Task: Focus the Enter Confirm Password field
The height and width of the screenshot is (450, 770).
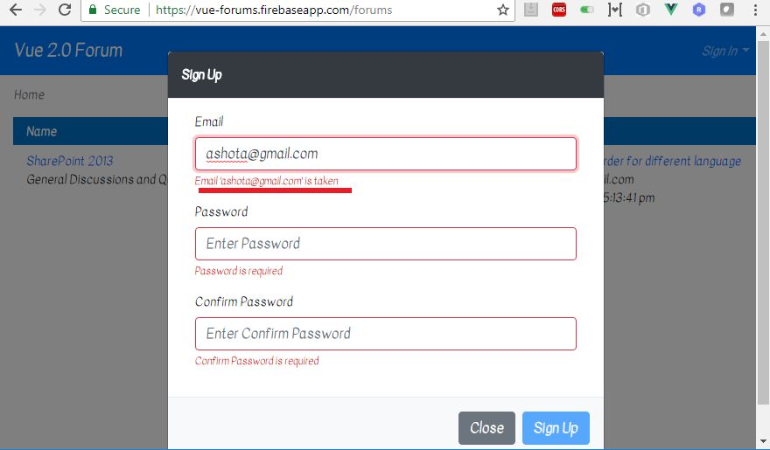Action: (386, 334)
